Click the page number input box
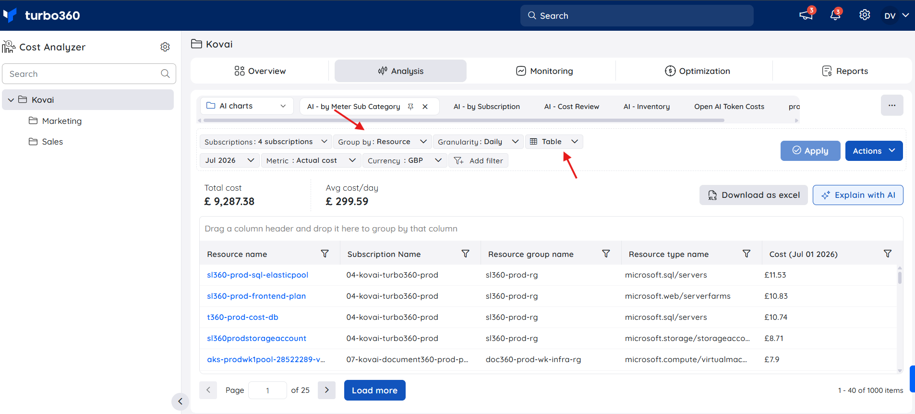The image size is (915, 414). click(267, 390)
